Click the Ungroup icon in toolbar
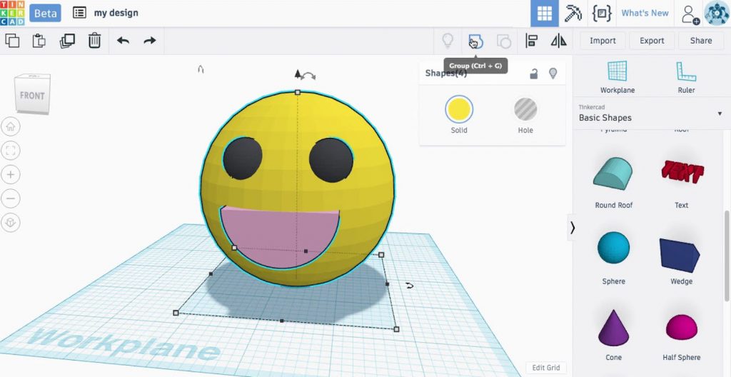 pyautogui.click(x=504, y=41)
